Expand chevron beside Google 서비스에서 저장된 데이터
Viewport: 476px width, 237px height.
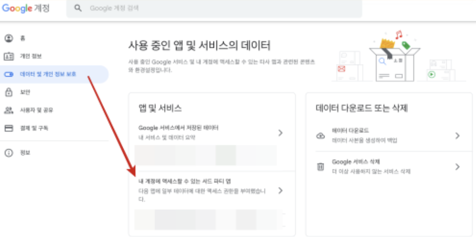(280, 133)
